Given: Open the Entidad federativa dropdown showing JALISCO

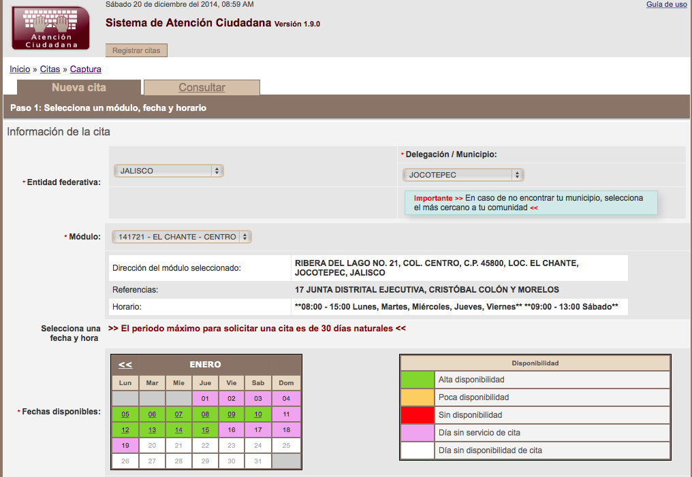Looking at the screenshot, I should [168, 171].
